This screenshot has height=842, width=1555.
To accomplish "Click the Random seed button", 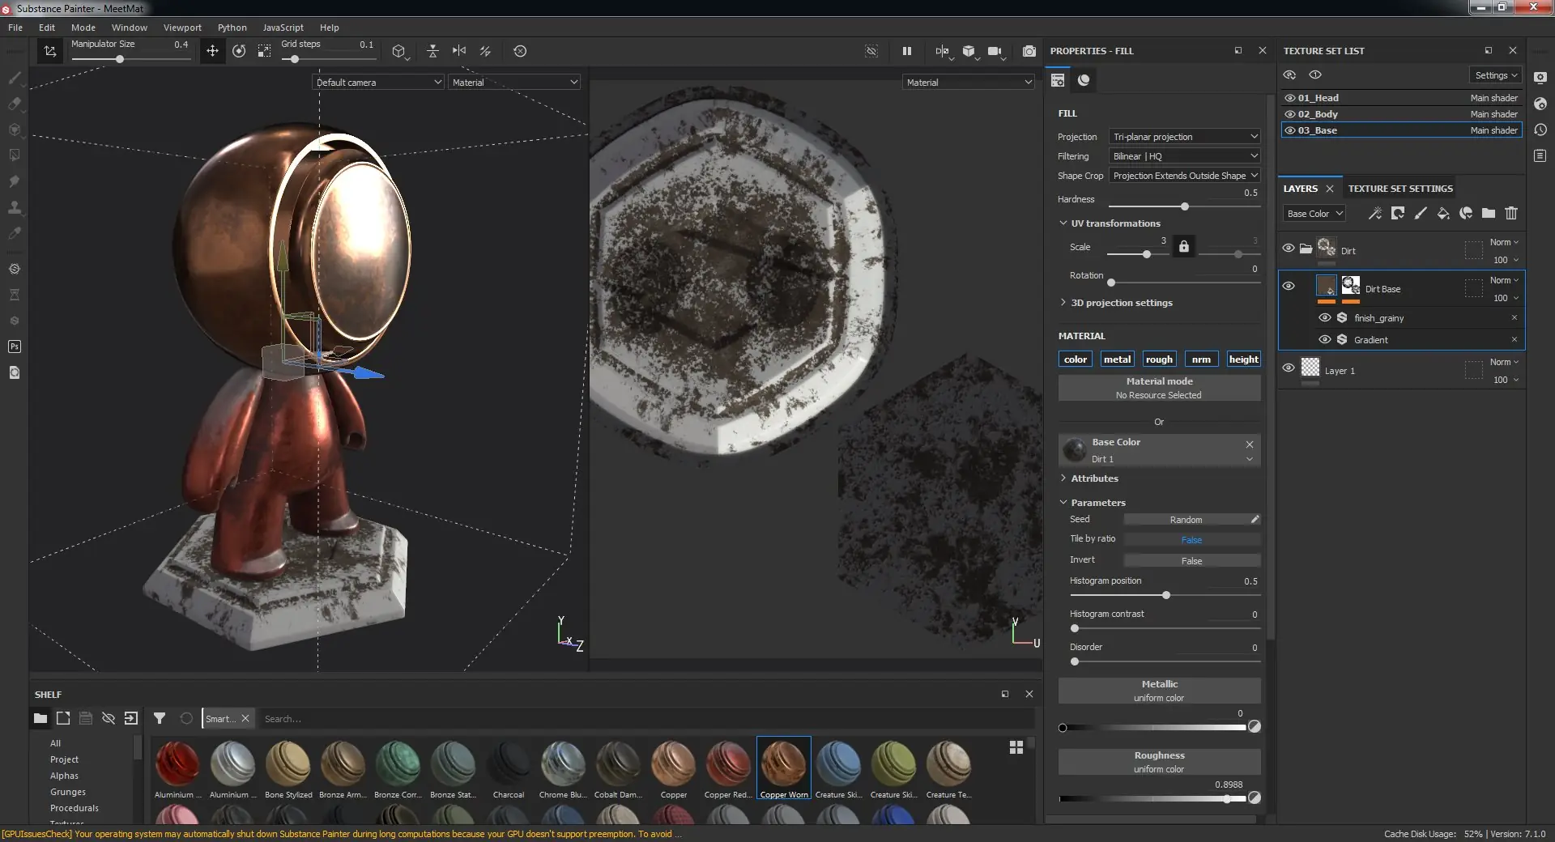I will pyautogui.click(x=1186, y=520).
